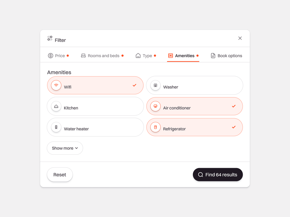
Task: Expand the Show more amenities list
Action: click(63, 148)
